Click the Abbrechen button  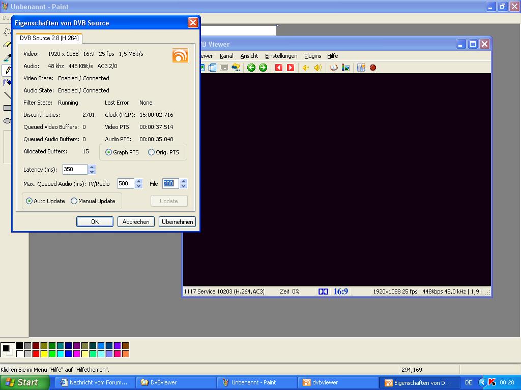coord(136,222)
